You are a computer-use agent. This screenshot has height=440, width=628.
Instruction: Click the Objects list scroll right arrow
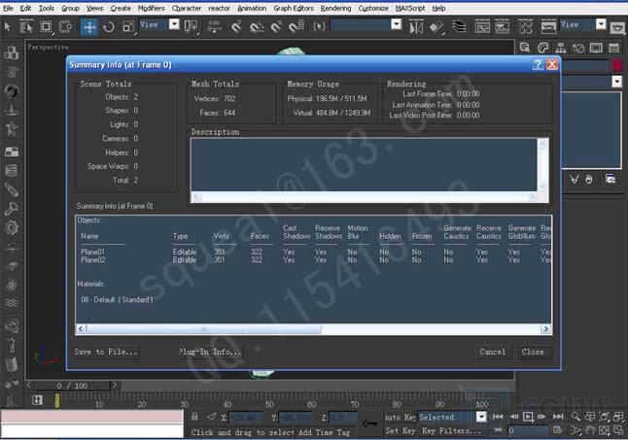point(545,329)
